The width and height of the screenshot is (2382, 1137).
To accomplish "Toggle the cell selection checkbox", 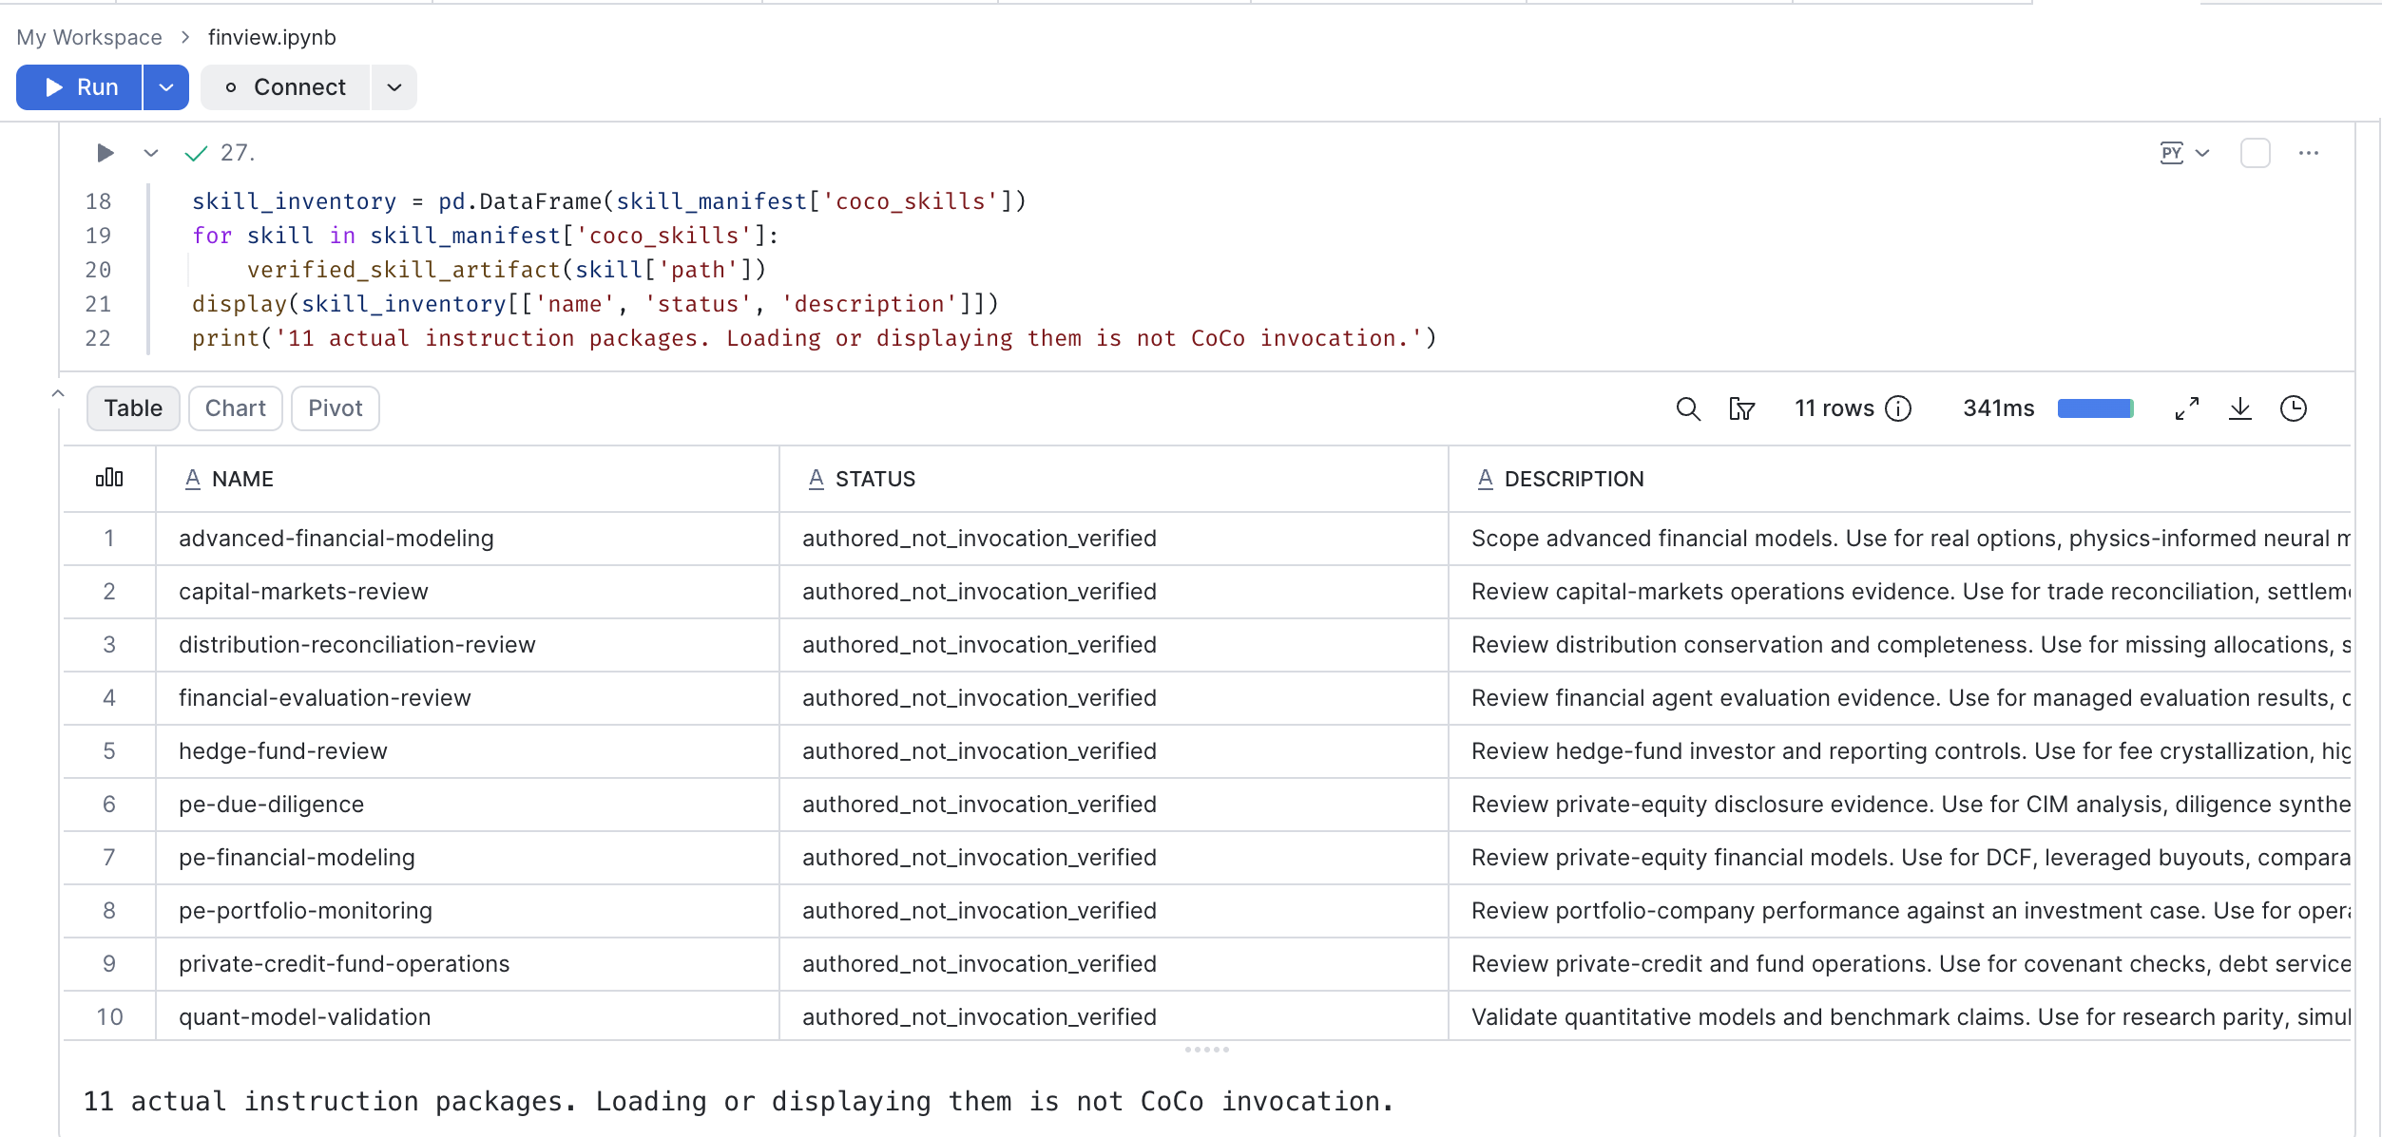I will [2256, 153].
